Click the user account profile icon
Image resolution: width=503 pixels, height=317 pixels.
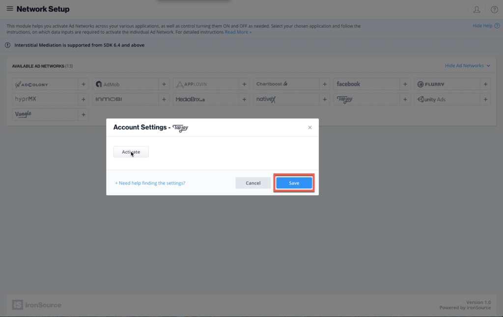pos(476,9)
